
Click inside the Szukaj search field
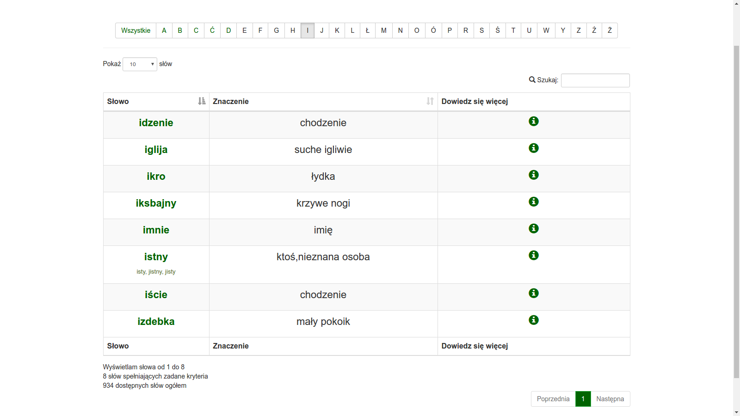(x=595, y=80)
